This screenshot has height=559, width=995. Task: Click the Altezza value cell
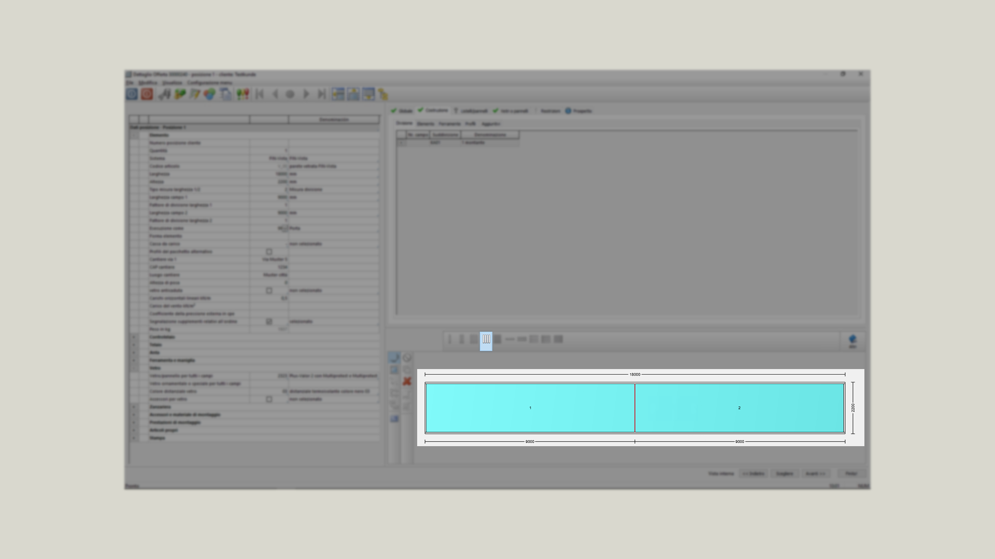[x=269, y=182]
